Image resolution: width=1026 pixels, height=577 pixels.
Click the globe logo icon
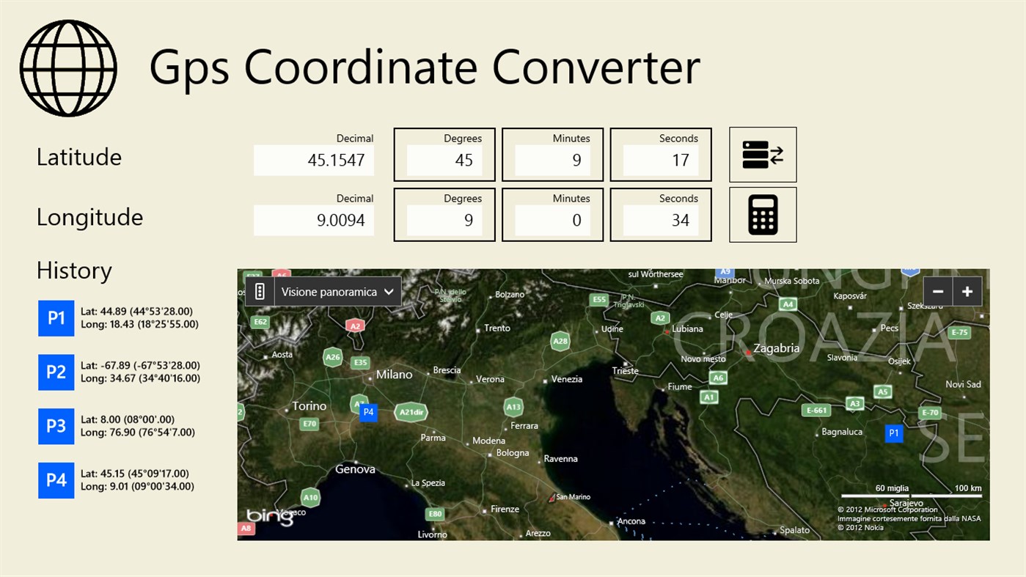[x=67, y=67]
